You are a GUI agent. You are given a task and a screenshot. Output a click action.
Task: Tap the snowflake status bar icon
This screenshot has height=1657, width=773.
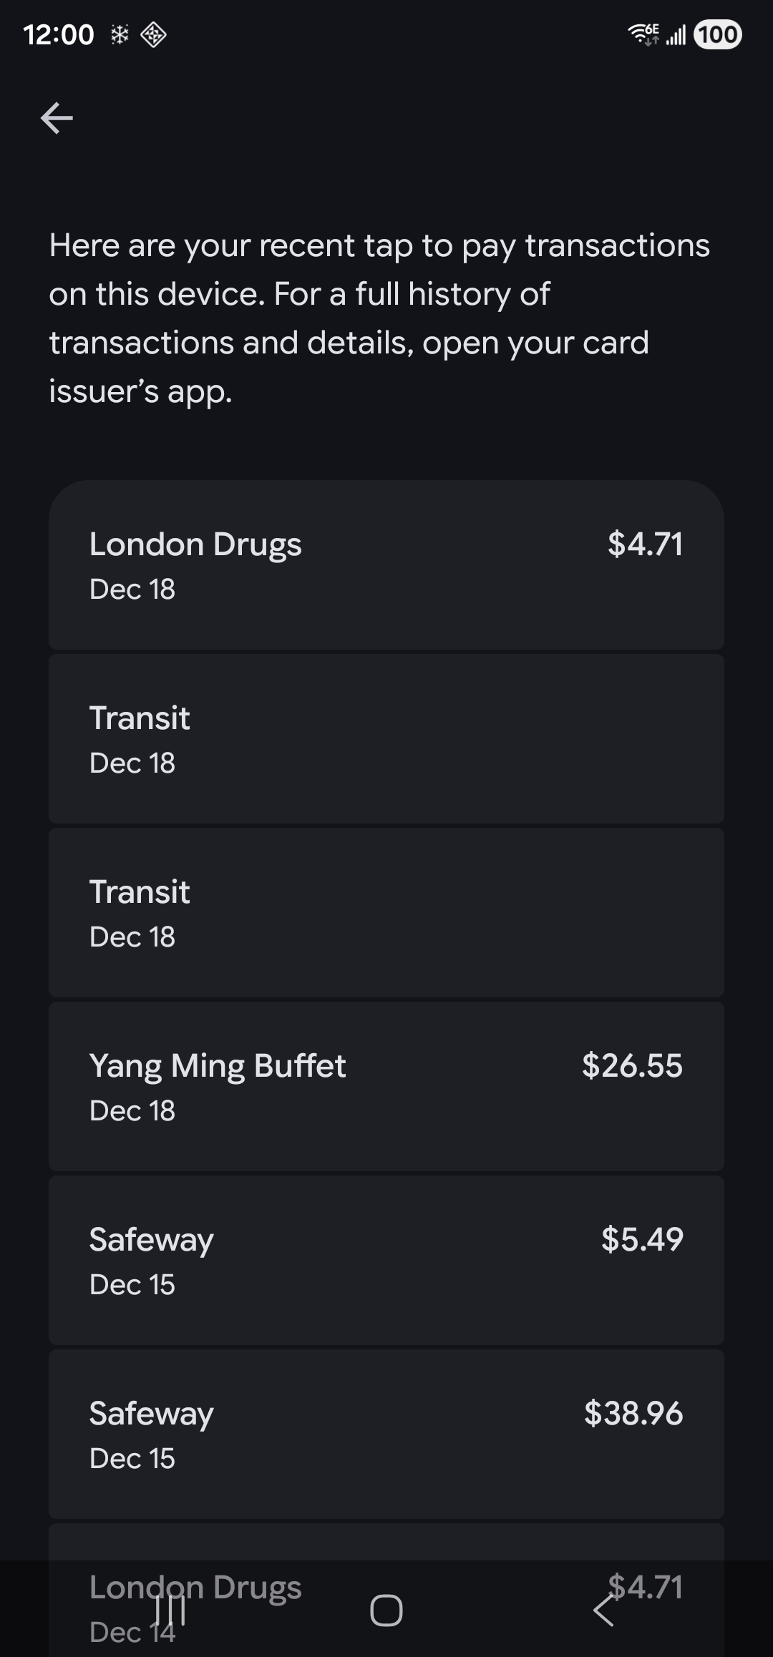120,34
